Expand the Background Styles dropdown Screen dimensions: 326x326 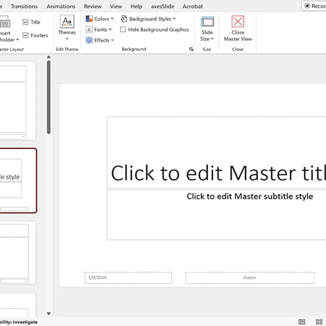pos(148,19)
